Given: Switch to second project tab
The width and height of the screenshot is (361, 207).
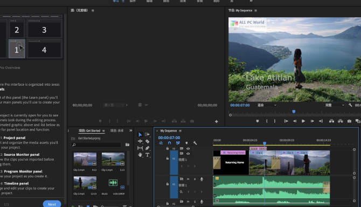Looking at the screenshot, I should (x=117, y=130).
